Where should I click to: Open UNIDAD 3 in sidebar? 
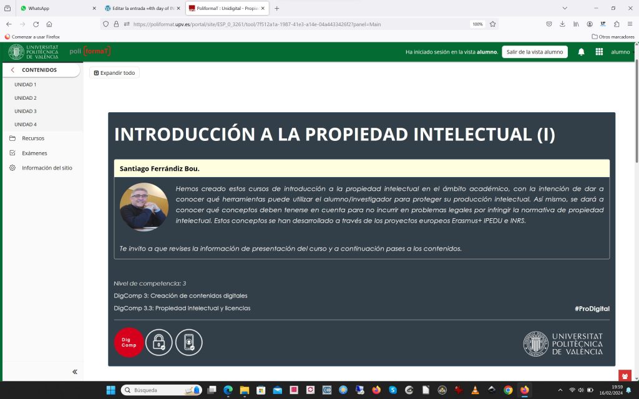pos(26,111)
